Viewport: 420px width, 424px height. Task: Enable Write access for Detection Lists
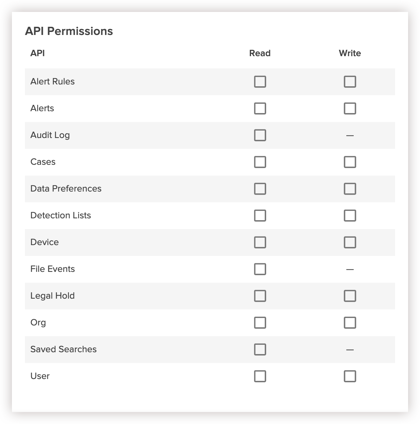[350, 215]
